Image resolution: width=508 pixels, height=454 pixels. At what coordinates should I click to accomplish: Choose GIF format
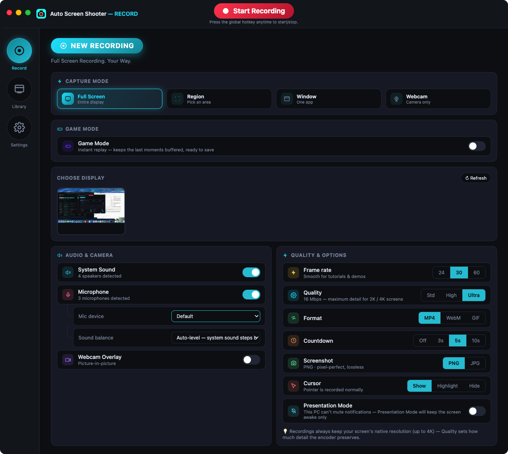point(476,318)
